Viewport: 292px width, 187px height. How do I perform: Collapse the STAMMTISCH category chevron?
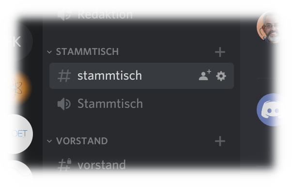pyautogui.click(x=49, y=52)
